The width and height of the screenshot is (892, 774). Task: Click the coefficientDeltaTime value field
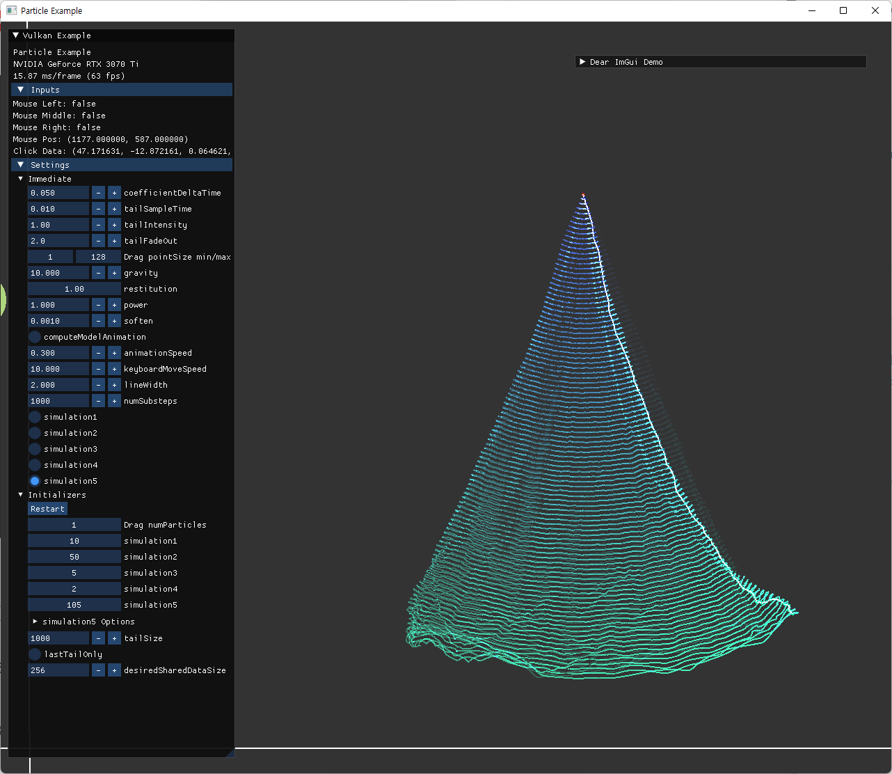pos(58,193)
